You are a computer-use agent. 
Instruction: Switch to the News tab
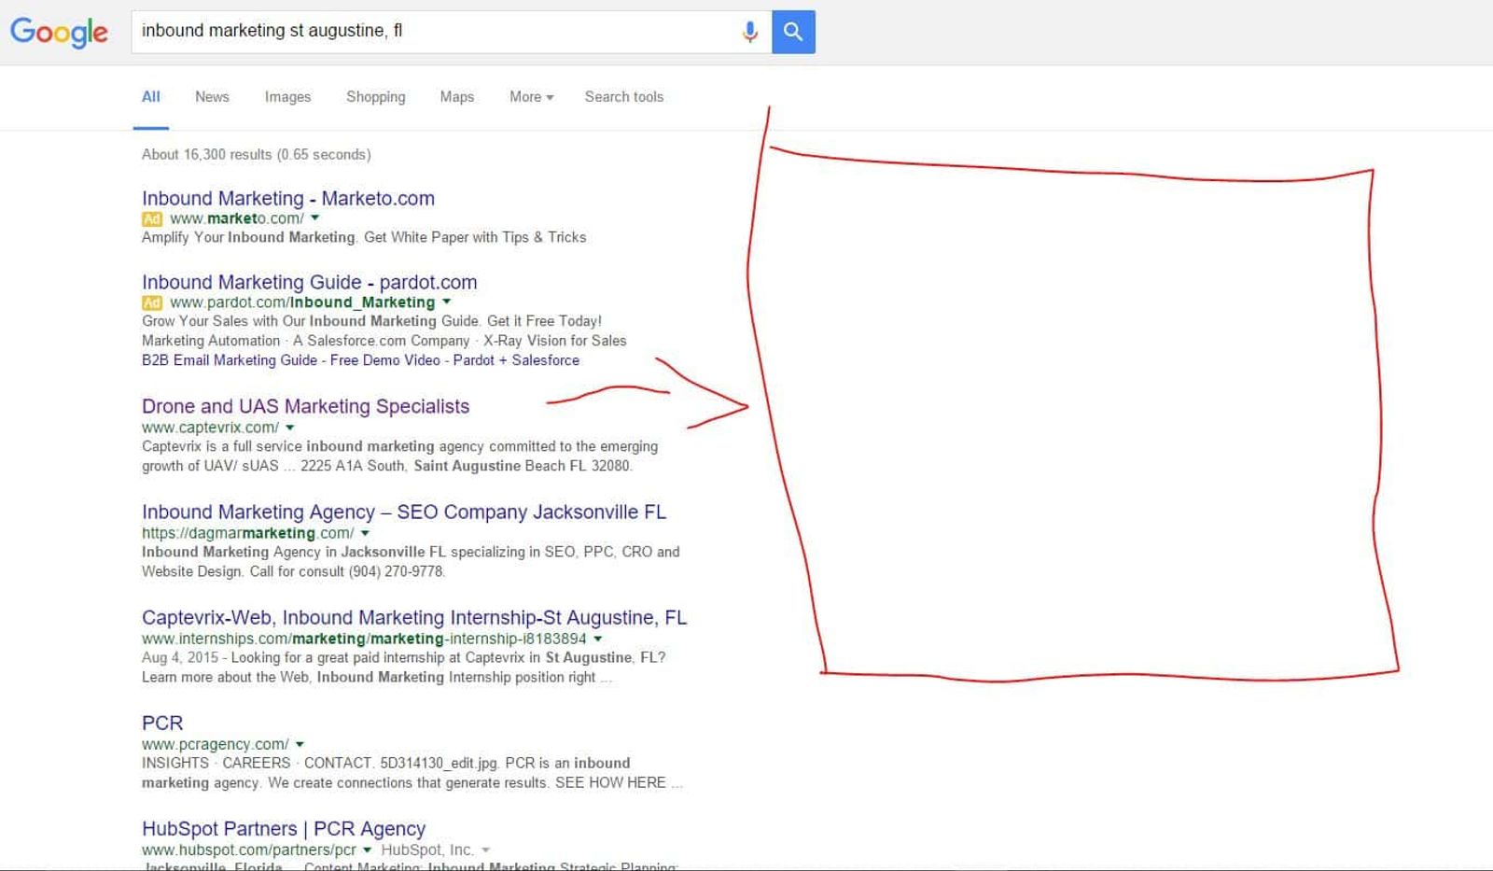[x=212, y=97]
